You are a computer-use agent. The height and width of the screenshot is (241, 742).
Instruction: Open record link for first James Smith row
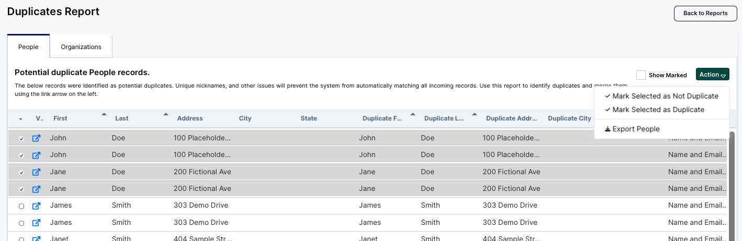click(x=36, y=206)
